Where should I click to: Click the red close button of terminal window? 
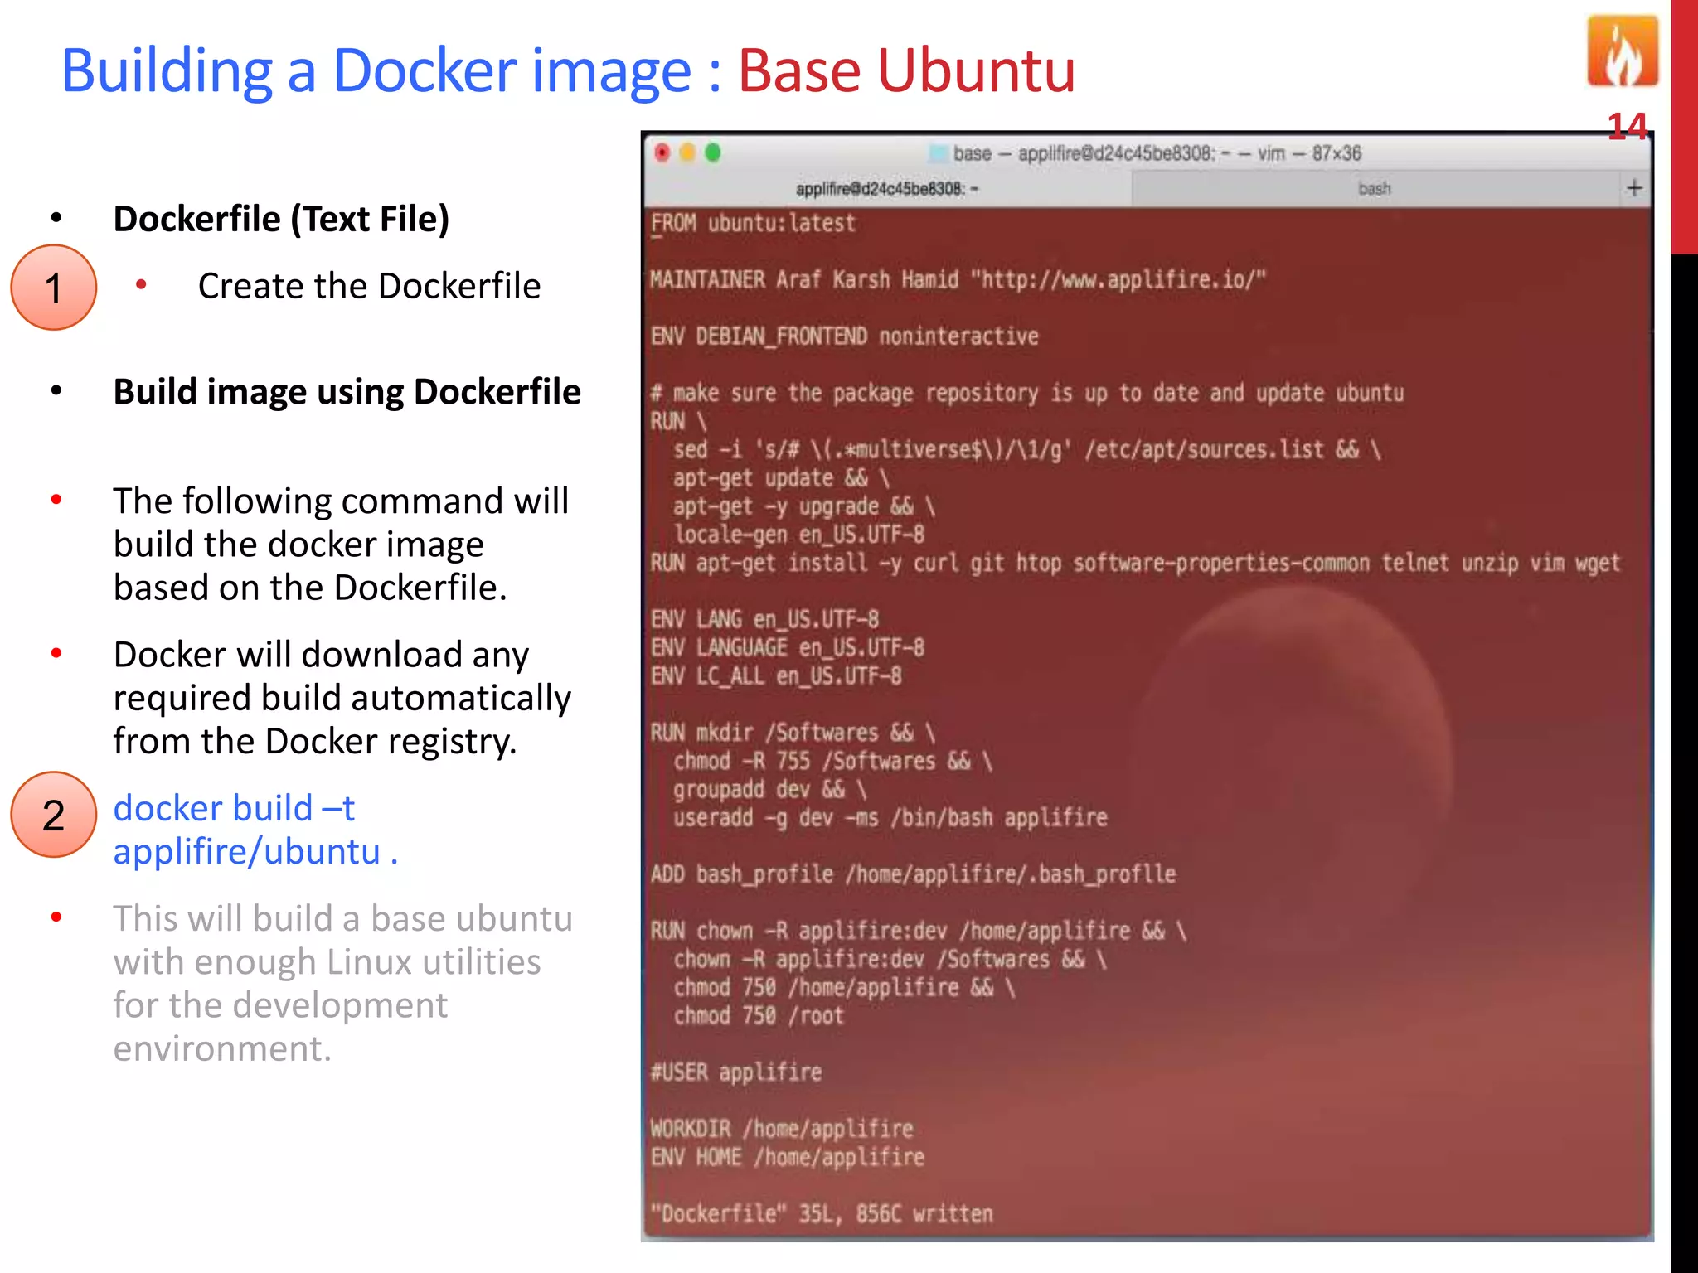[x=662, y=152]
